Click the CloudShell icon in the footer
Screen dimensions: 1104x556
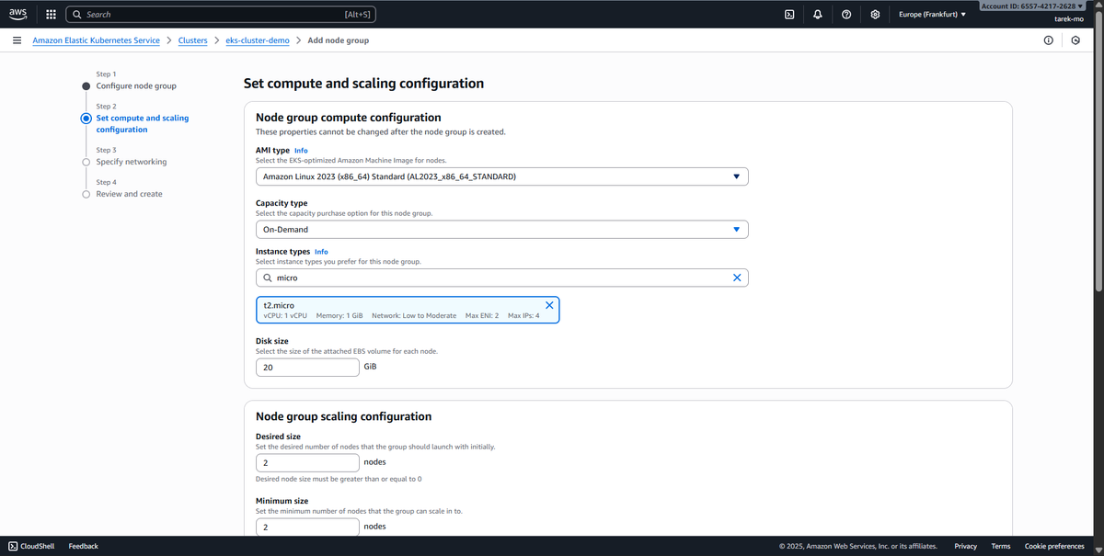pos(13,546)
